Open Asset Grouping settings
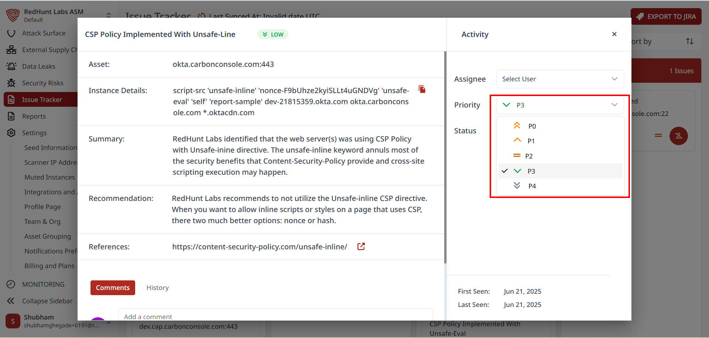This screenshot has width=709, height=338. coord(48,236)
